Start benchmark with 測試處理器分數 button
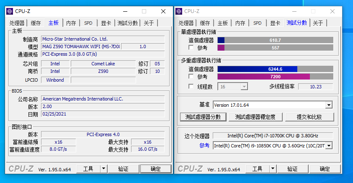 pos(203,117)
